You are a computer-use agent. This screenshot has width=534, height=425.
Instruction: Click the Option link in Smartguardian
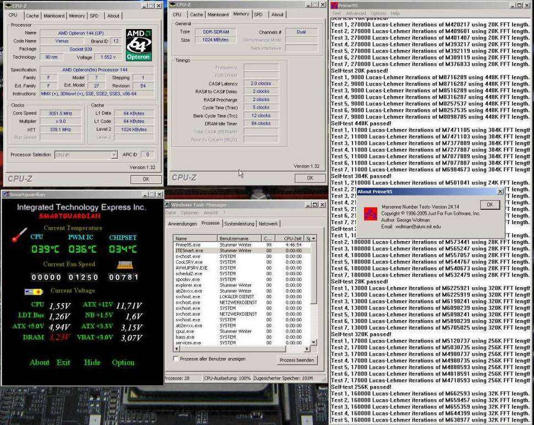pos(123,362)
